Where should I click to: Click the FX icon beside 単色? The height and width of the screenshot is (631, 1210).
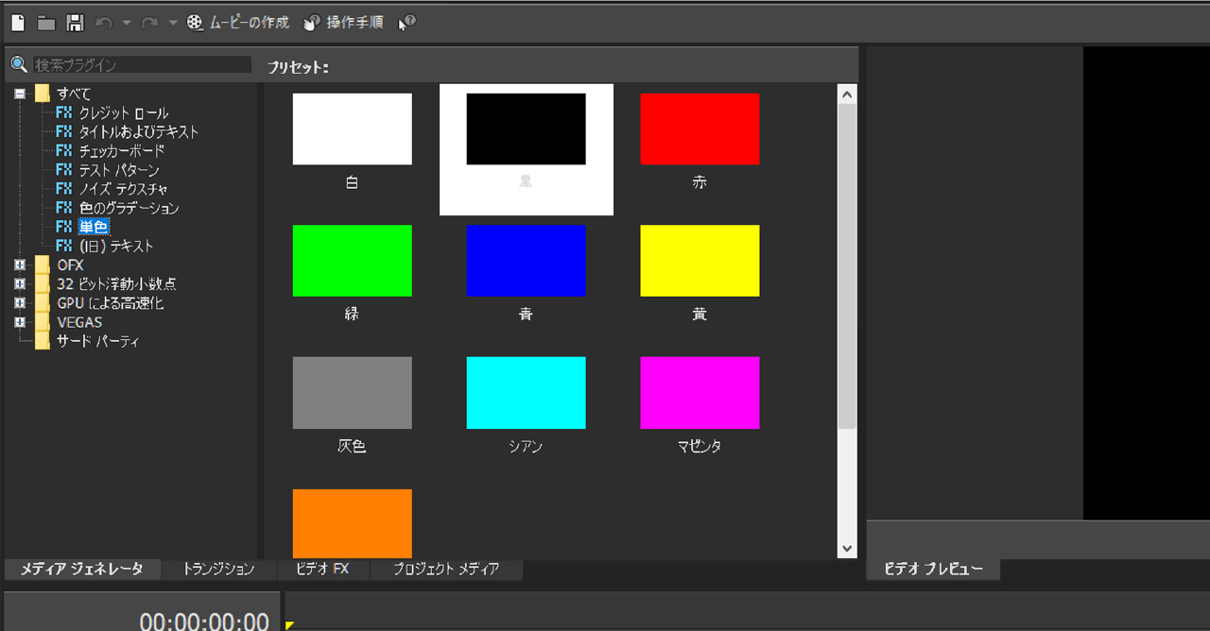tap(64, 227)
